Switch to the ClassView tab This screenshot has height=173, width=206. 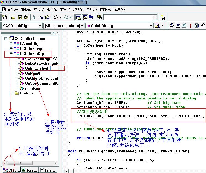[x=11, y=170]
